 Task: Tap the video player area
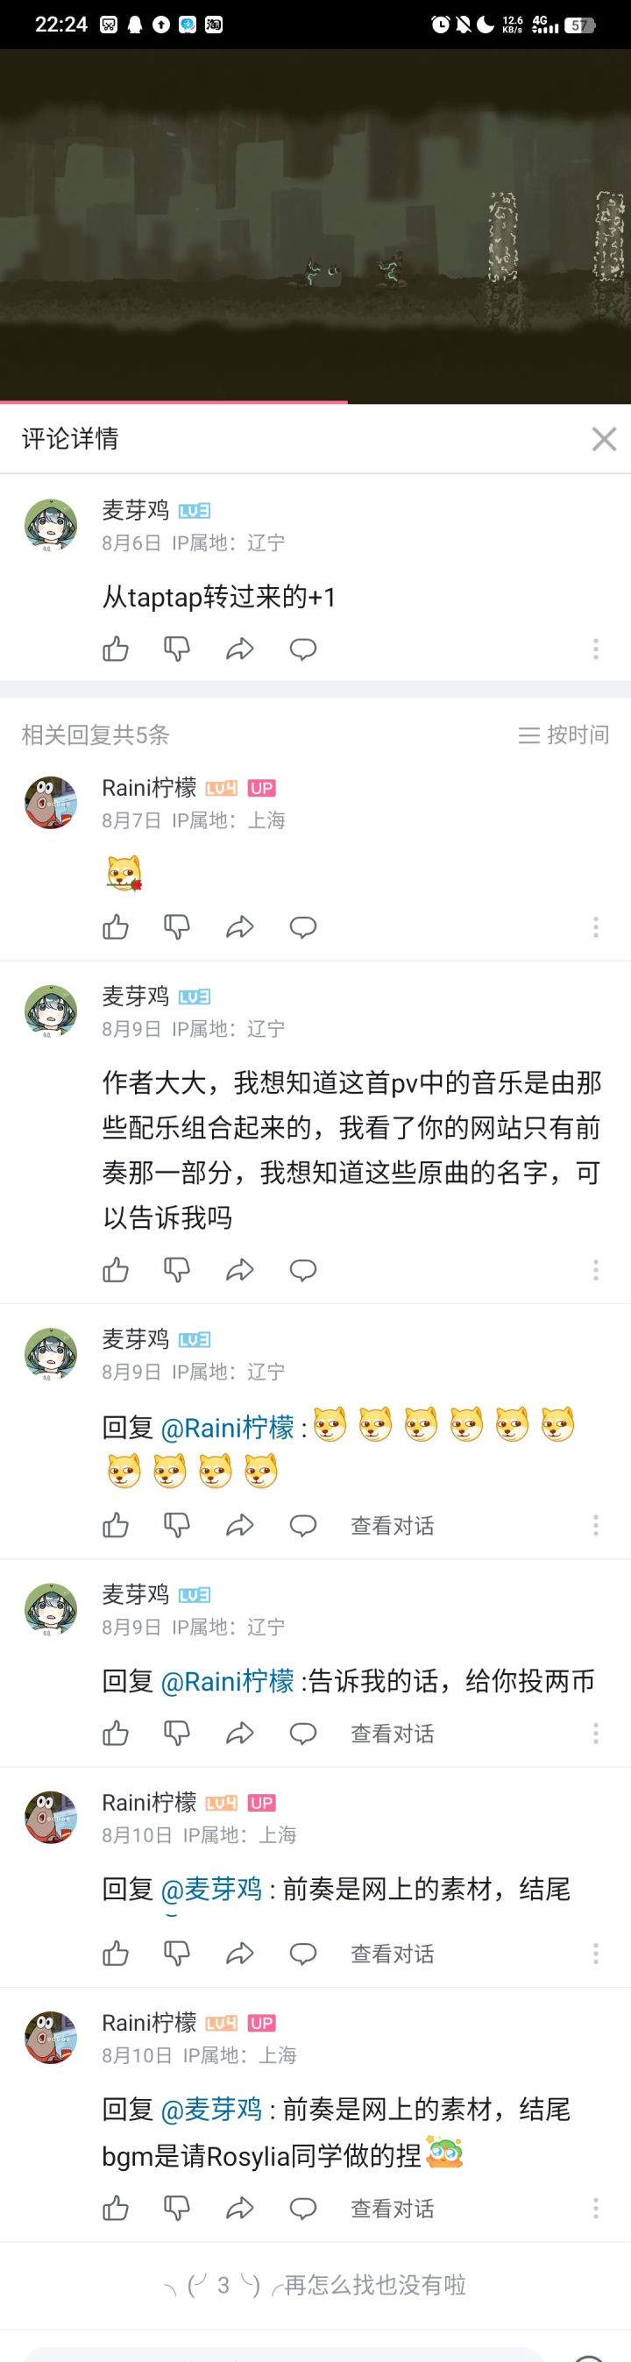pos(315,224)
